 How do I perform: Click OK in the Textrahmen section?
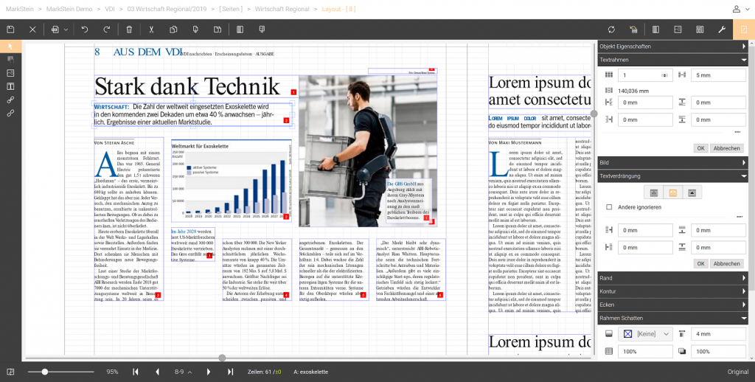click(x=700, y=148)
